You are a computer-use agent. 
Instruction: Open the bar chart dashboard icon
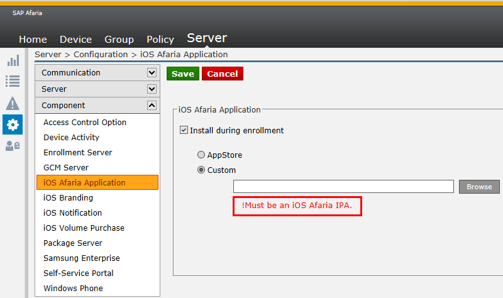tap(13, 60)
